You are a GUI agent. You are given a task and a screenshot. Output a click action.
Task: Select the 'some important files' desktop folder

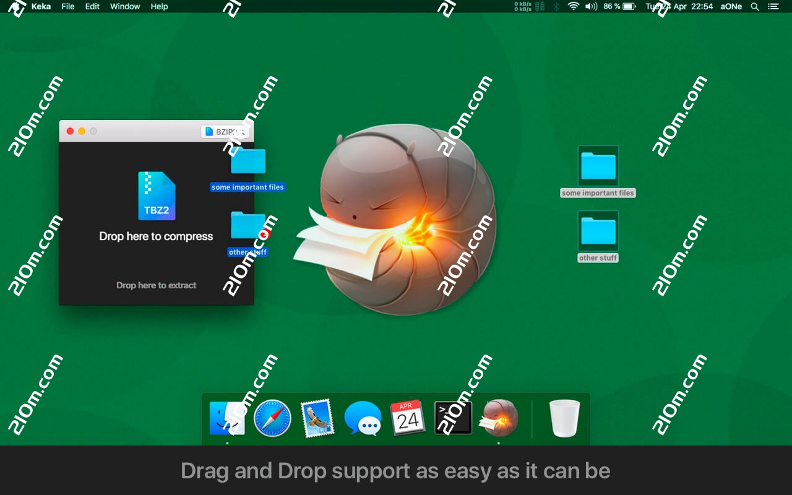598,167
